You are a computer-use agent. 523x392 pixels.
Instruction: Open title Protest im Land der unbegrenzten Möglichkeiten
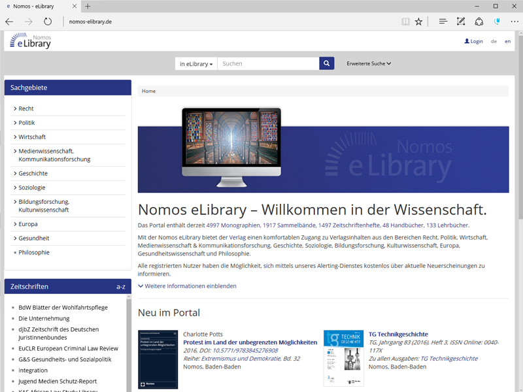(x=250, y=342)
